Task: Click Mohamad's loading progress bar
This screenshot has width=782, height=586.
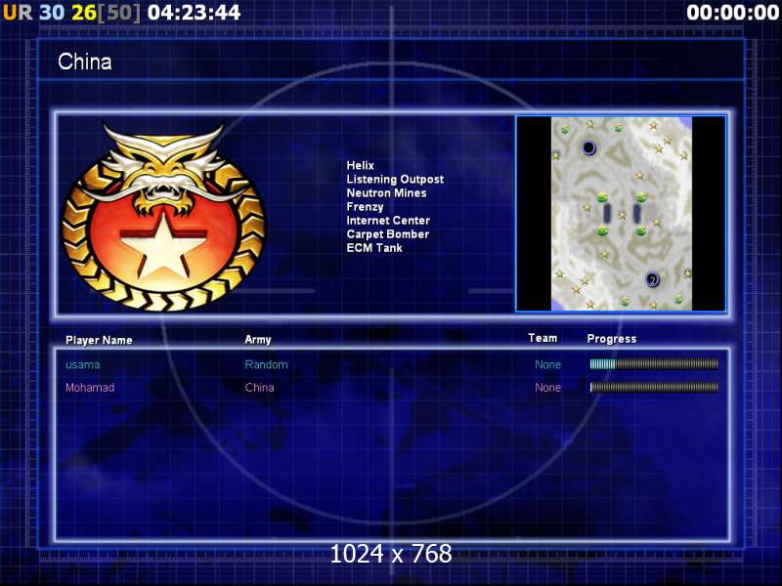Action: (654, 387)
